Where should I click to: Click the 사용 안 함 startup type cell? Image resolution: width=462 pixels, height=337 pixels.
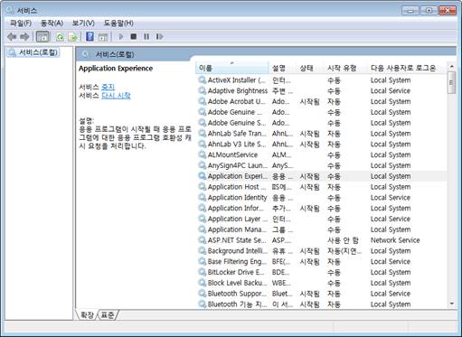coord(343,240)
